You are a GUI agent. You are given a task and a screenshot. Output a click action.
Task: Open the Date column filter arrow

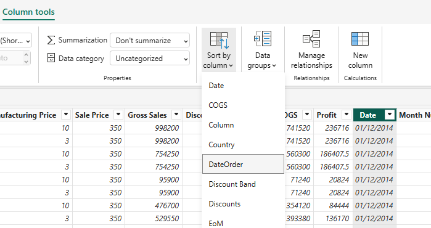[x=389, y=115]
